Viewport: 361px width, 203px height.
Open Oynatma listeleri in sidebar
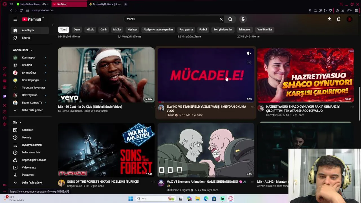pyautogui.click(x=30, y=145)
